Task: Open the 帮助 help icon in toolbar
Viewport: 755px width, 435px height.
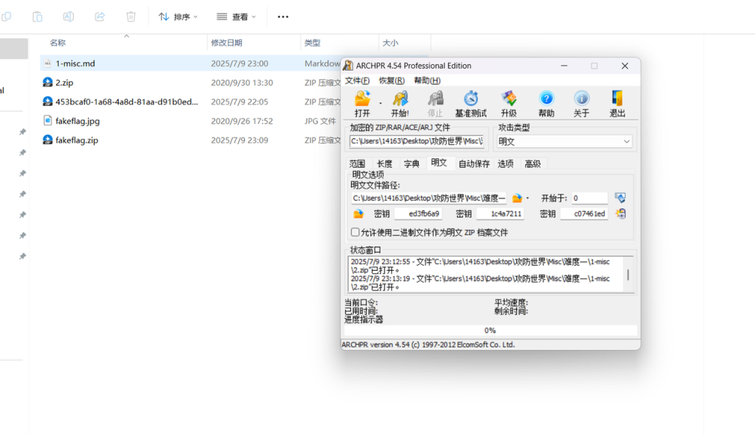Action: (x=546, y=99)
